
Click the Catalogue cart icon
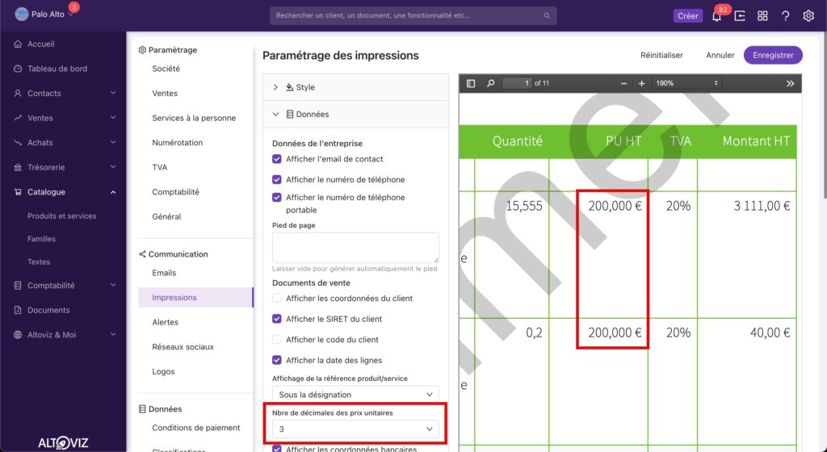[18, 192]
